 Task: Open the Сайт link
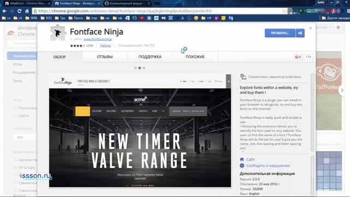pos(250,159)
